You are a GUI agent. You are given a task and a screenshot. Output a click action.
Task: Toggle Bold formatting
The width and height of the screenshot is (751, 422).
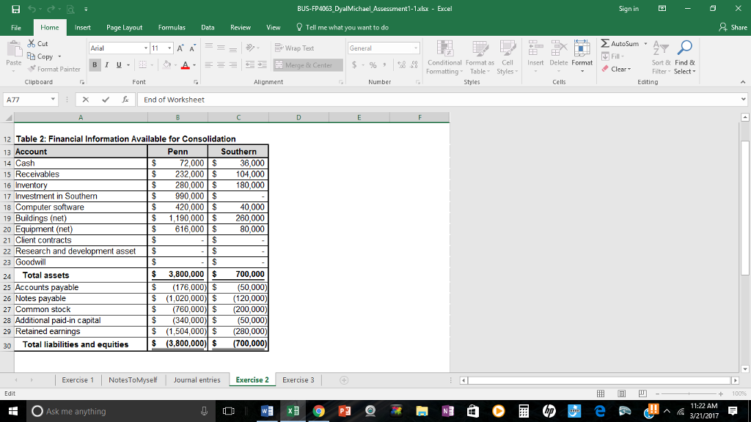(x=95, y=64)
